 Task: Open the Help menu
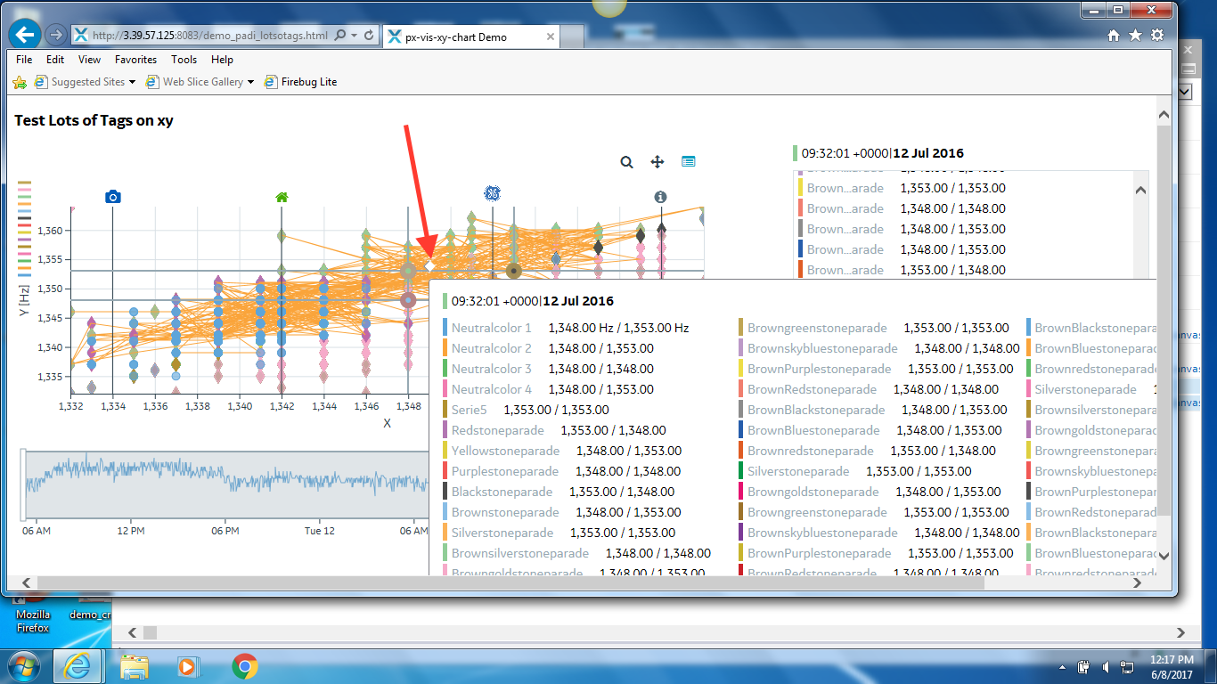[222, 60]
